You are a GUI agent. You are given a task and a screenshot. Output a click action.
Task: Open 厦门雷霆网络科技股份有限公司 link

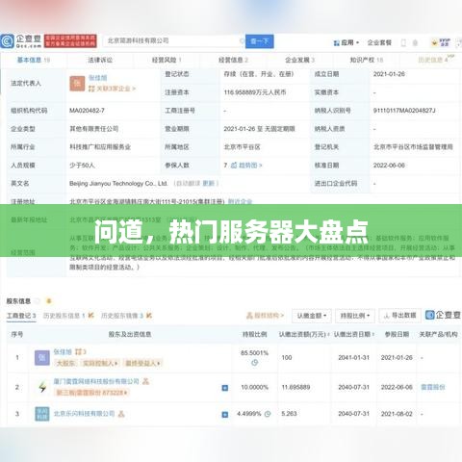96,381
